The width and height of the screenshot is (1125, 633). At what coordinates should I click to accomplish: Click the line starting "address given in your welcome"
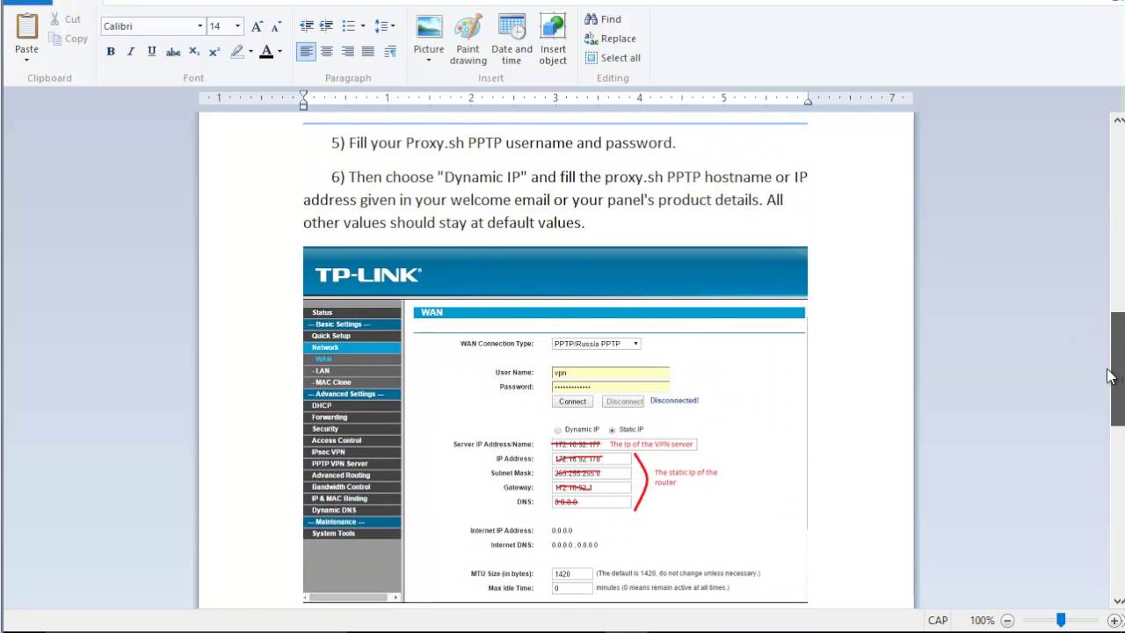click(543, 200)
